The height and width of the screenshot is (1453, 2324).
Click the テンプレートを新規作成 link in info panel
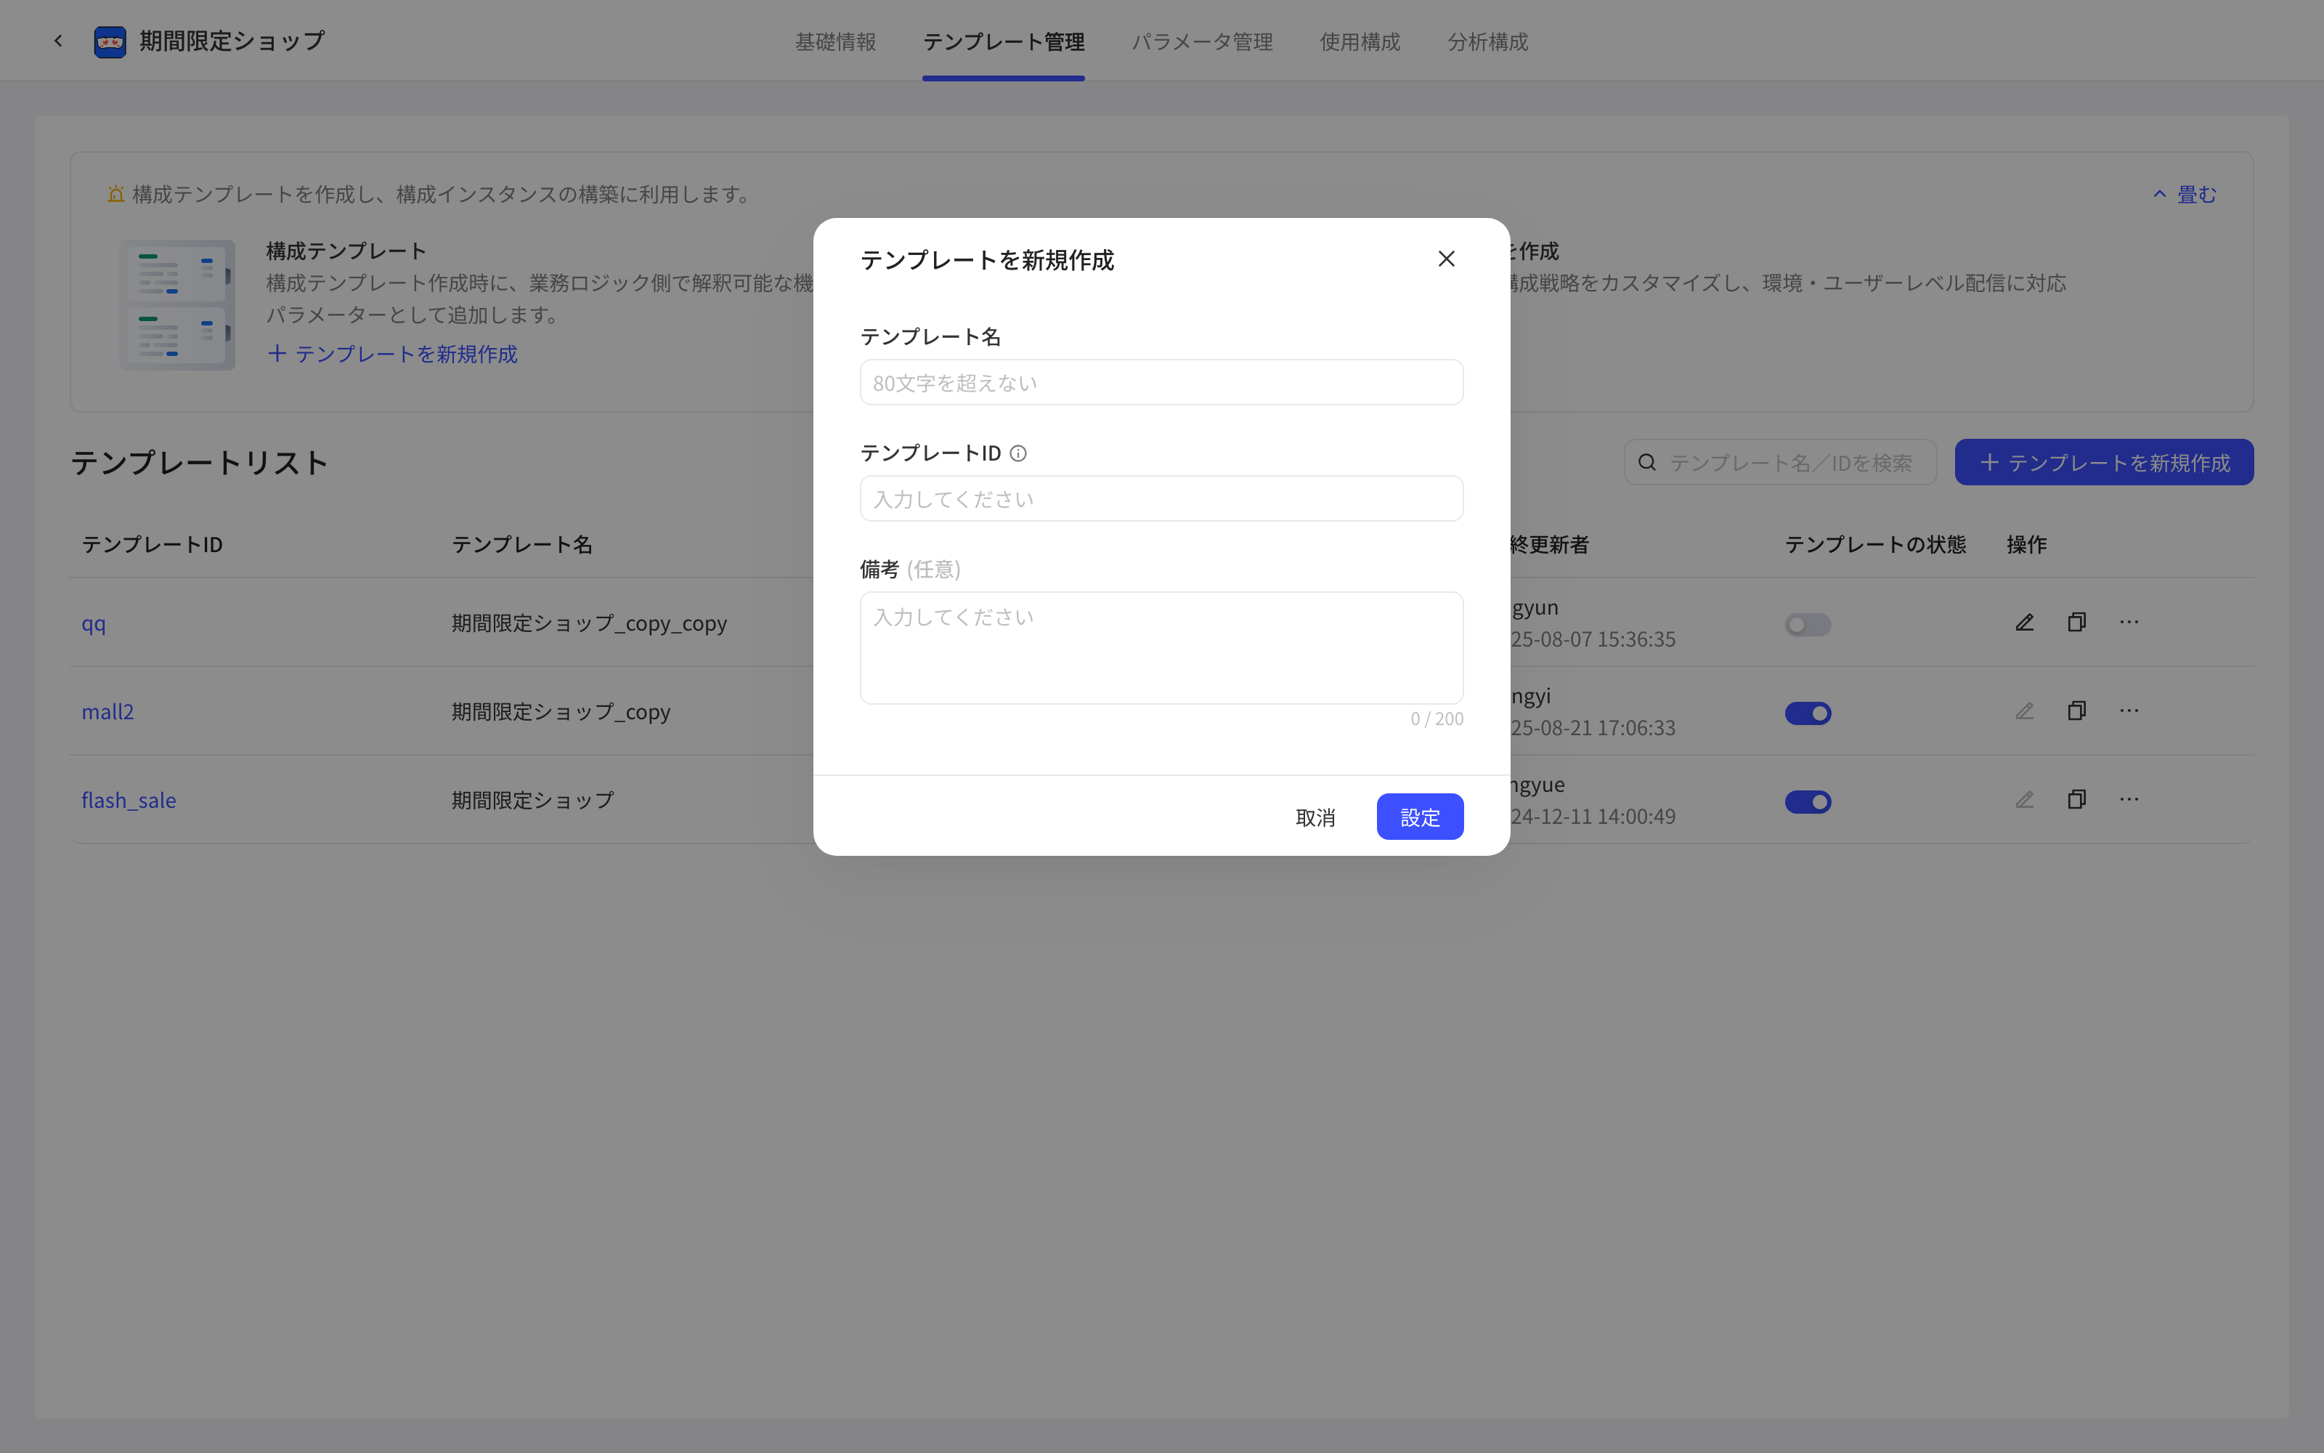393,354
